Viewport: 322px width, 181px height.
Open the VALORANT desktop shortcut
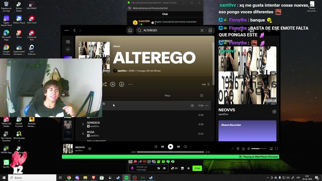pos(32,6)
